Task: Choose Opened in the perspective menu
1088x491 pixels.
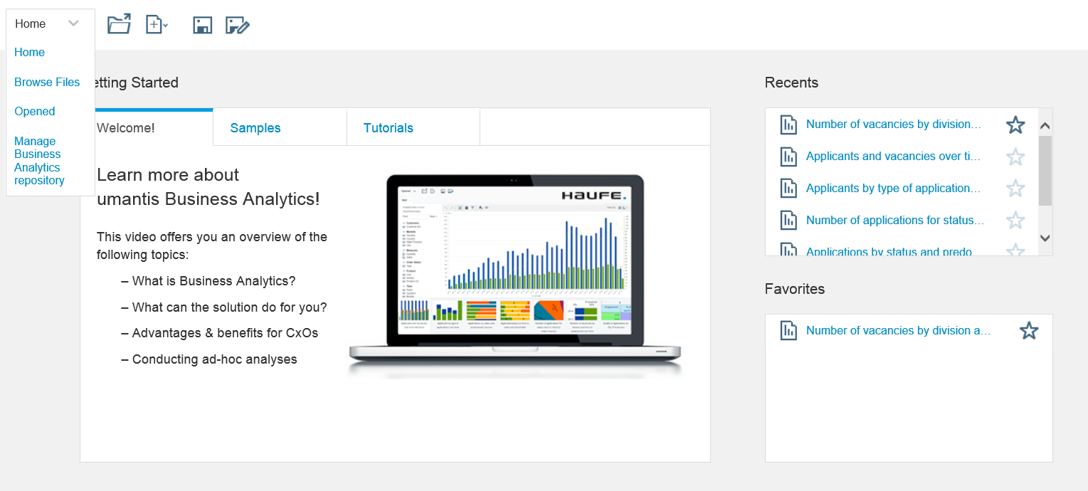Action: pyautogui.click(x=35, y=111)
